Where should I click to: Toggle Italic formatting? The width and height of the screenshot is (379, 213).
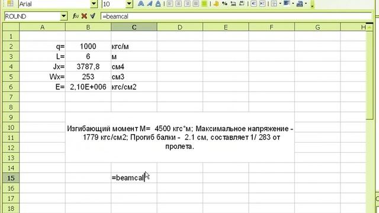pyautogui.click(x=150, y=4)
